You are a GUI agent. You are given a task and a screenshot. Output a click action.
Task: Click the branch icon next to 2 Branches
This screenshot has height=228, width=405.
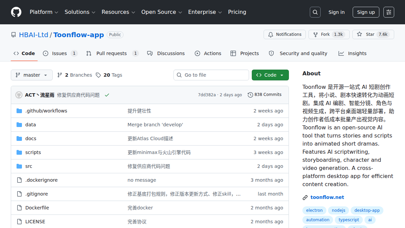click(60, 75)
